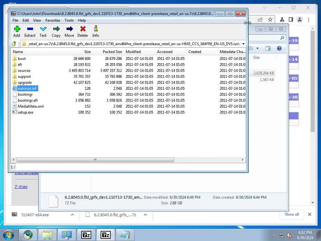This screenshot has width=321, height=241.
Task: Click the Test archive icon
Action: click(x=43, y=31)
